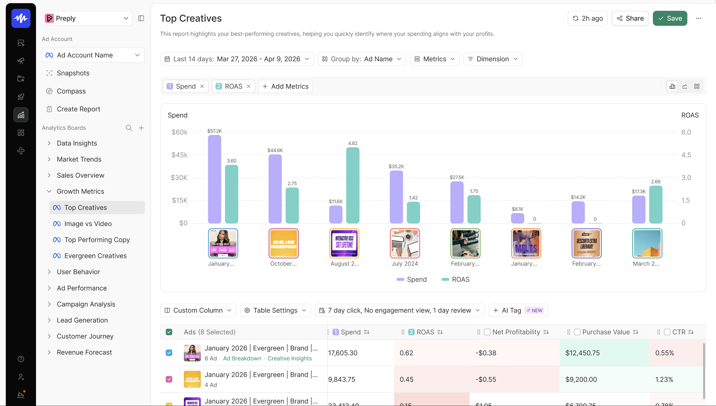
Task: Switch chart to line view icon
Action: [684, 87]
